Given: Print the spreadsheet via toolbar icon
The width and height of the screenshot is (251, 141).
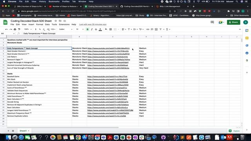Looking at the screenshot, I should (x=15, y=29).
